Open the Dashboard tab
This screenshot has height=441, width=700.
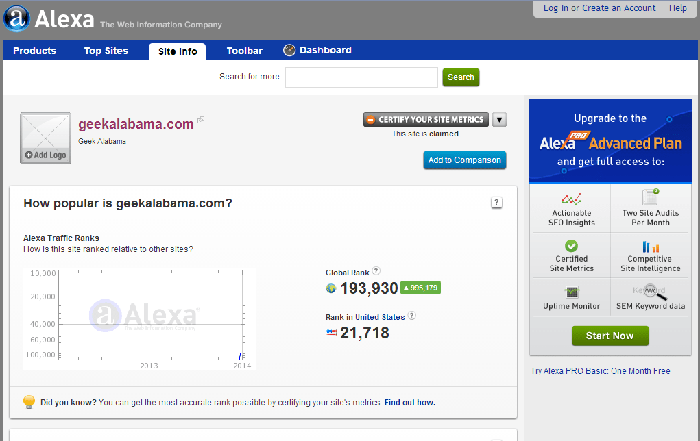point(326,51)
